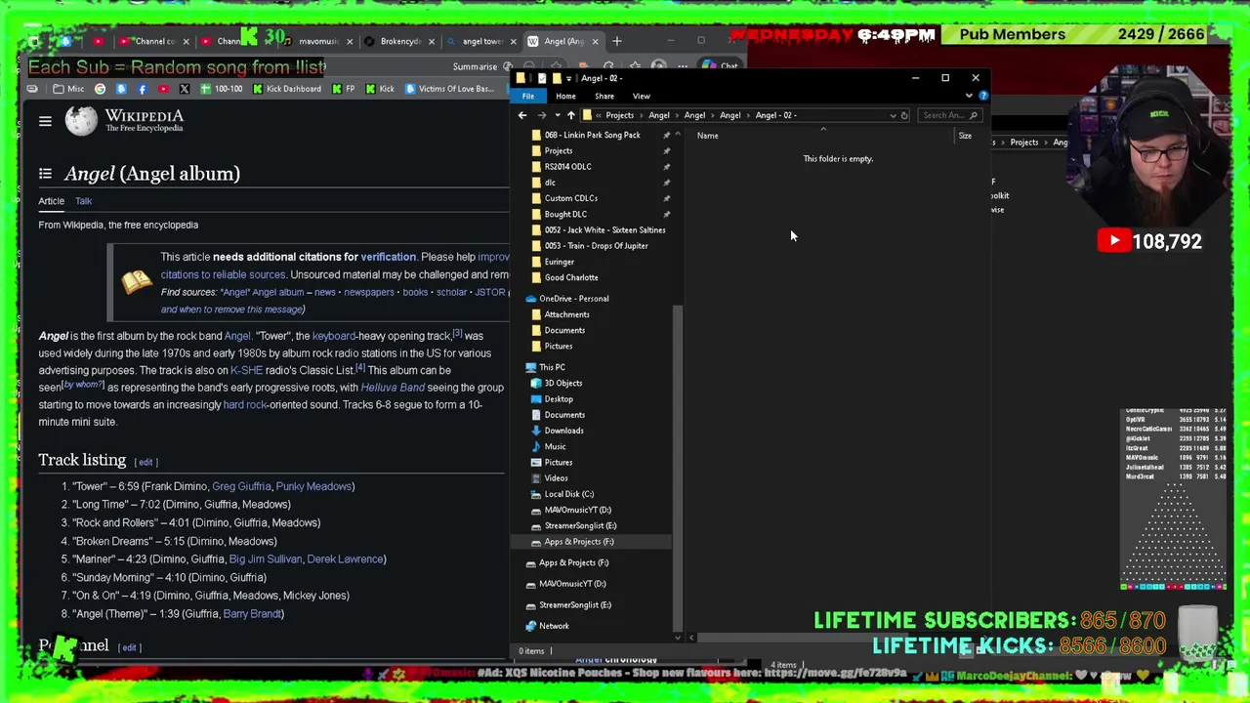The height and width of the screenshot is (703, 1250).
Task: Toggle Wikipedia table of contents icon
Action: pyautogui.click(x=45, y=174)
